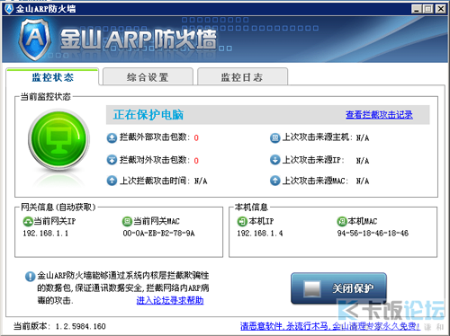Click the N/A value for 上次攻击来源主机
Image resolution: width=450 pixels, height=336 pixels.
(363, 138)
